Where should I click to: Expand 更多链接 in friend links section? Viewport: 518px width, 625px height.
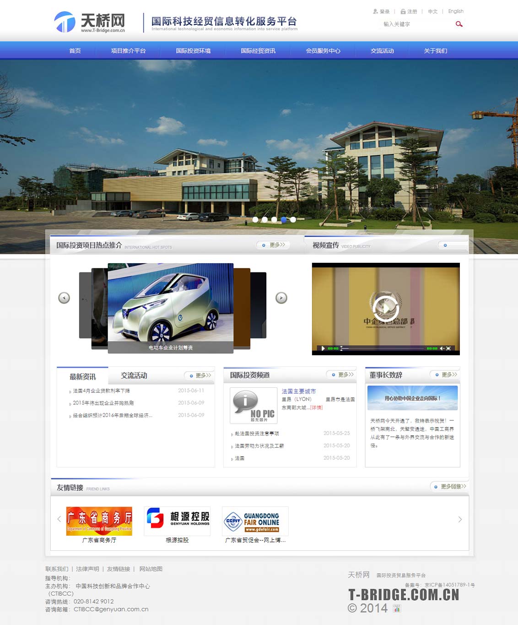450,486
